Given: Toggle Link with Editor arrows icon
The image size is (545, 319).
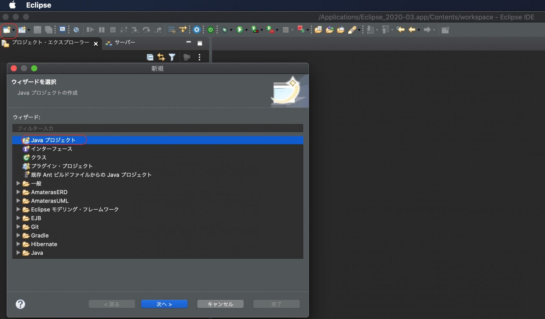Looking at the screenshot, I should 161,57.
